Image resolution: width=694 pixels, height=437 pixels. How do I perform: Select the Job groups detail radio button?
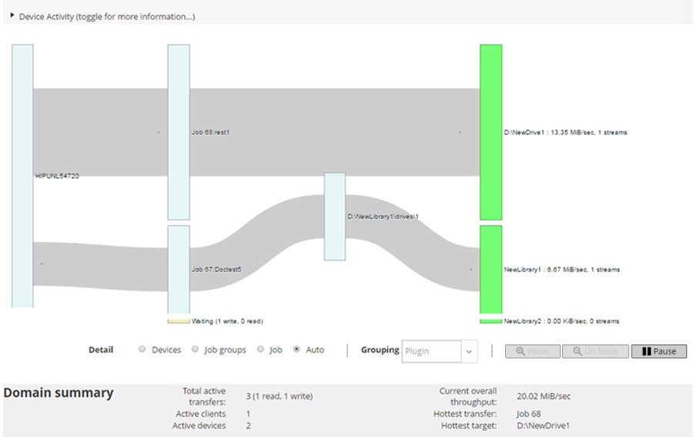pos(195,350)
